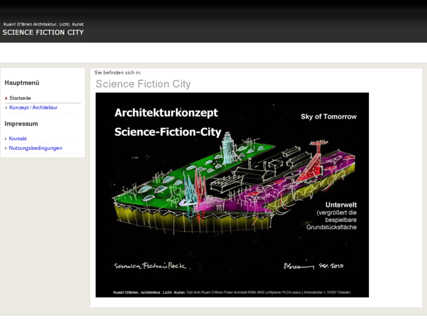Click the 'Sky of Tomorrow' label in image
Screen dimensions: 427x320
(329, 117)
